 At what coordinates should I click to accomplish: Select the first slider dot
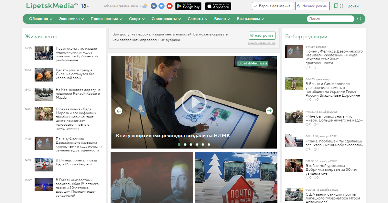click(179, 145)
